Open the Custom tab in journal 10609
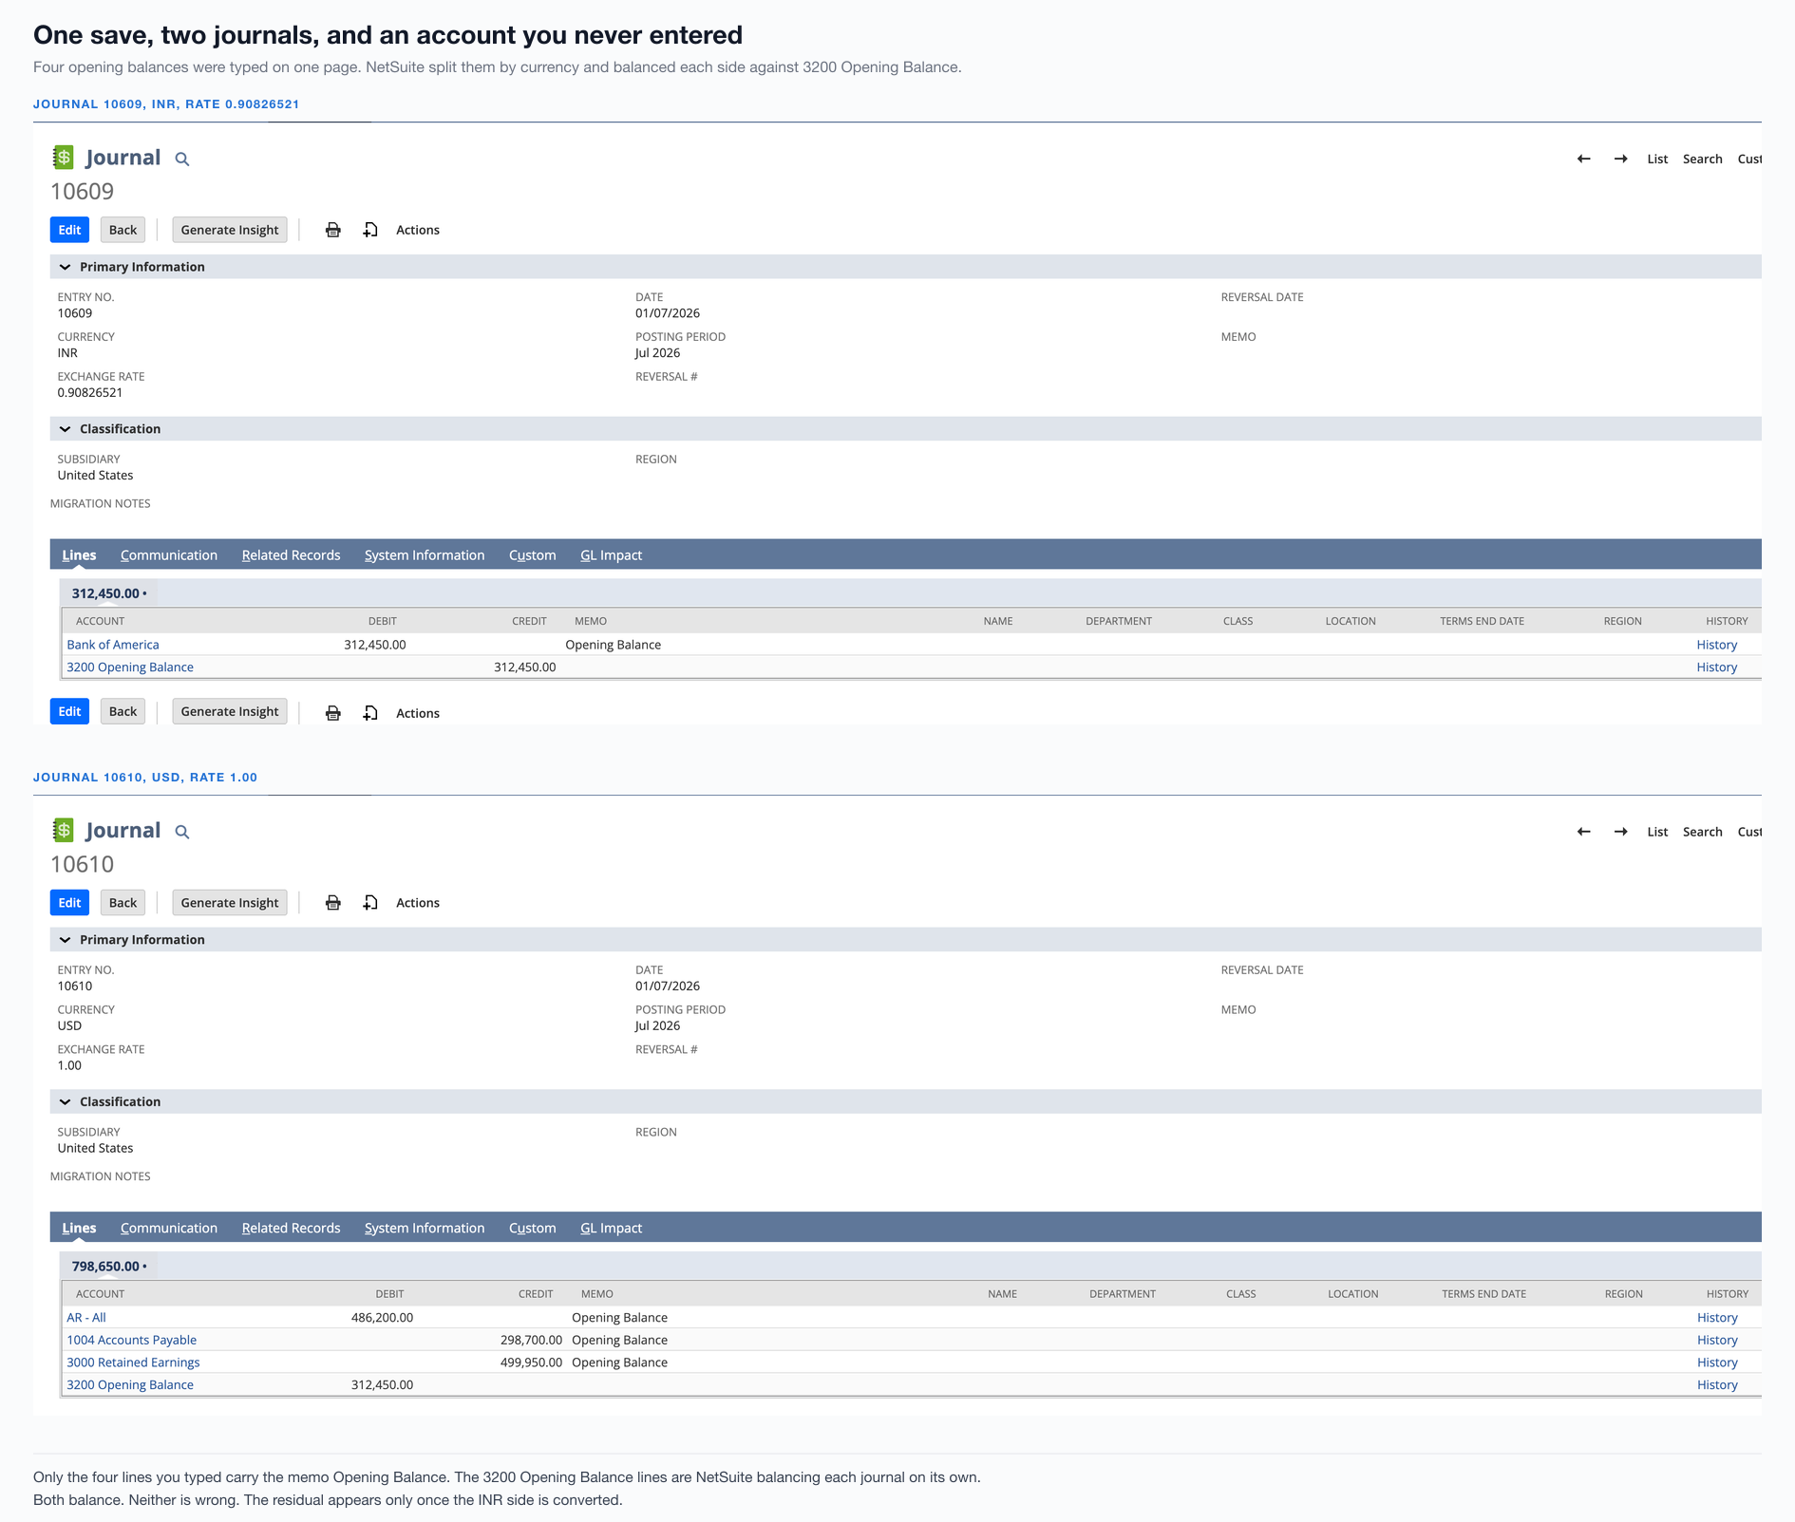Image resolution: width=1795 pixels, height=1522 pixels. [533, 555]
